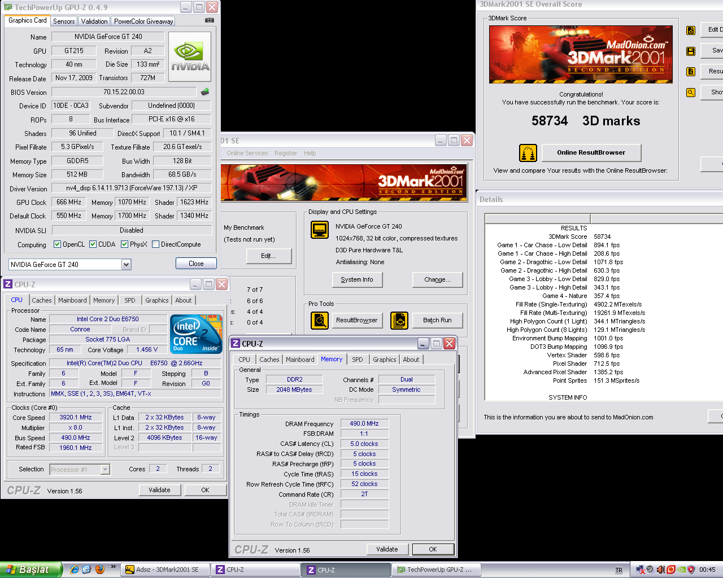Toggle the DirectCompute checkbox in GPU-Z
The height and width of the screenshot is (578, 723).
(155, 244)
